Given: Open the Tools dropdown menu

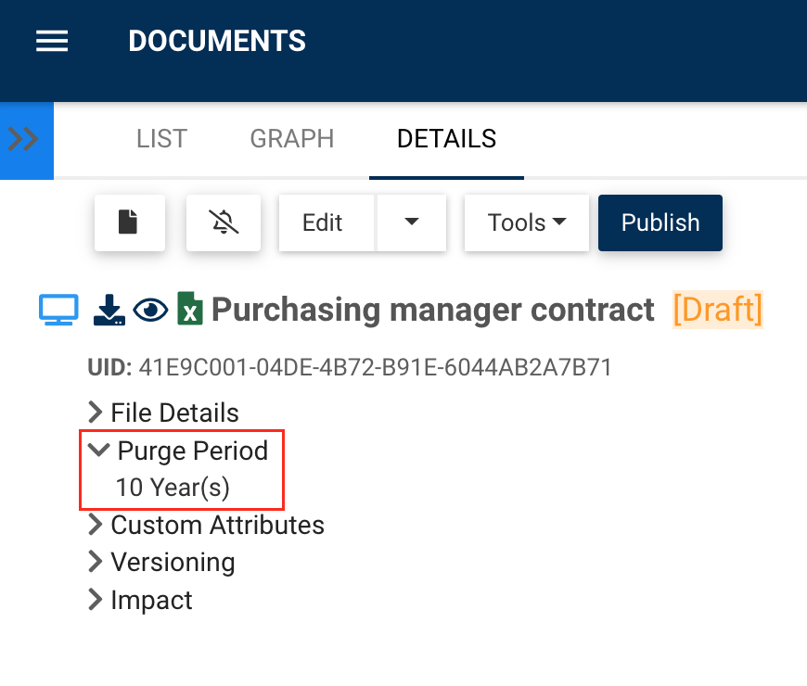Looking at the screenshot, I should pos(527,222).
